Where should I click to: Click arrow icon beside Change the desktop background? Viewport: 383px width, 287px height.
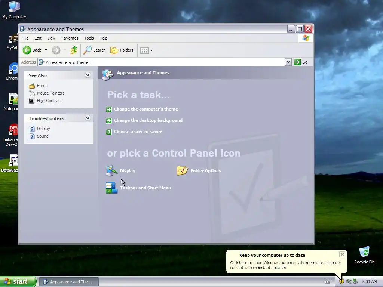coord(109,121)
